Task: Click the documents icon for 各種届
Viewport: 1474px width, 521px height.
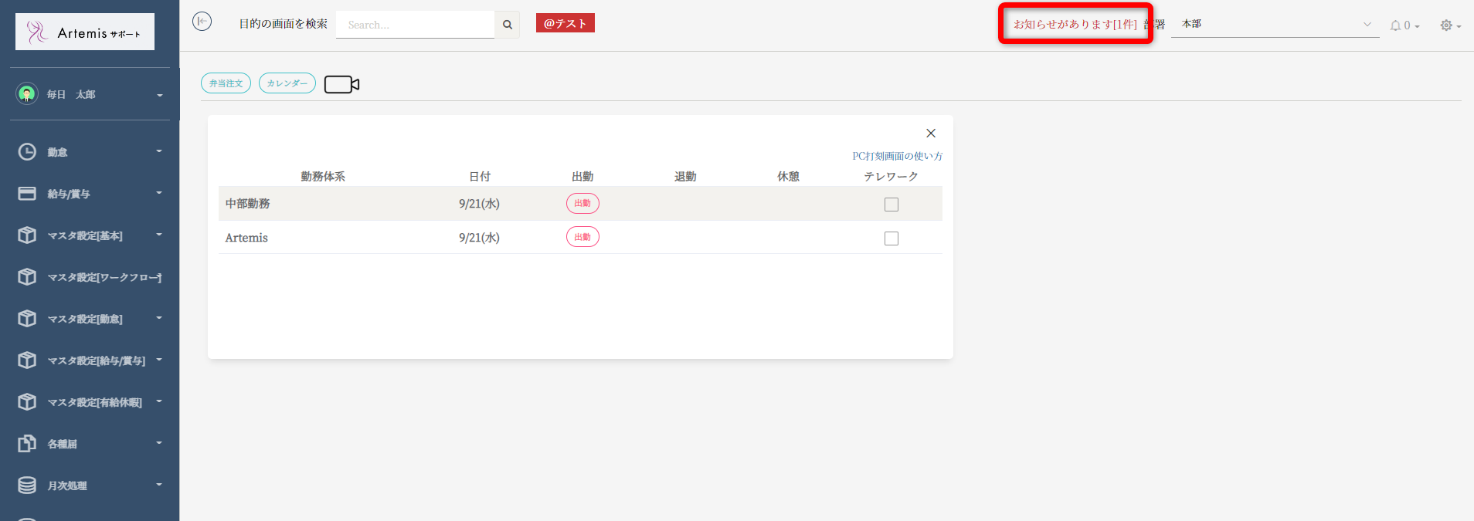Action: (27, 444)
